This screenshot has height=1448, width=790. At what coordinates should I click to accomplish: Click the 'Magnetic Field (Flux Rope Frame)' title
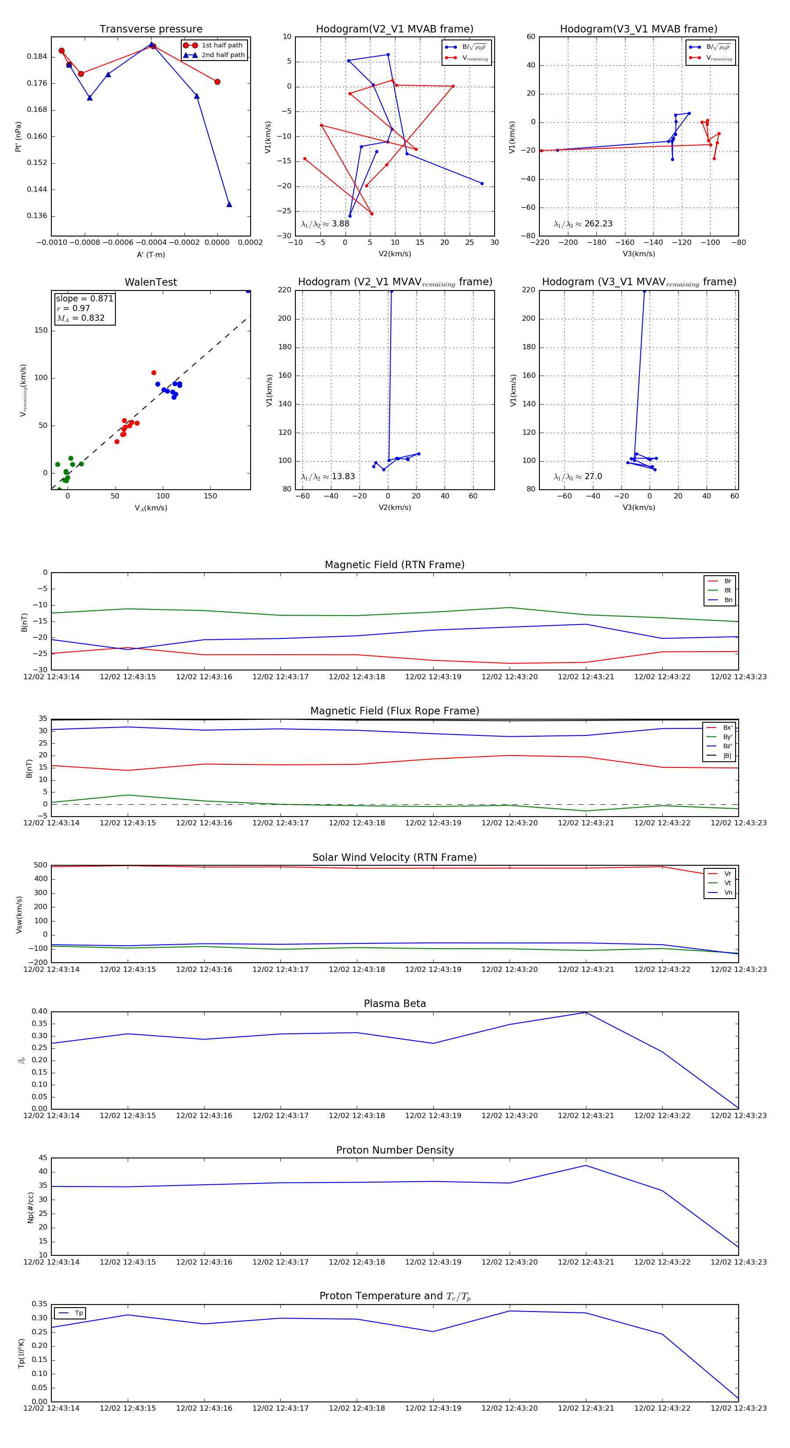point(395,711)
